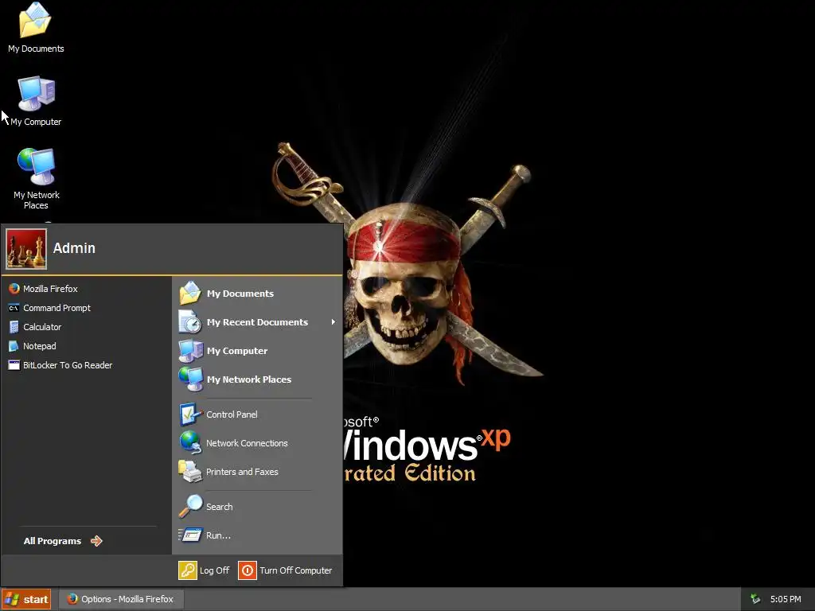The height and width of the screenshot is (611, 815).
Task: Click the Calculator icon in Start menu
Action: 14,327
